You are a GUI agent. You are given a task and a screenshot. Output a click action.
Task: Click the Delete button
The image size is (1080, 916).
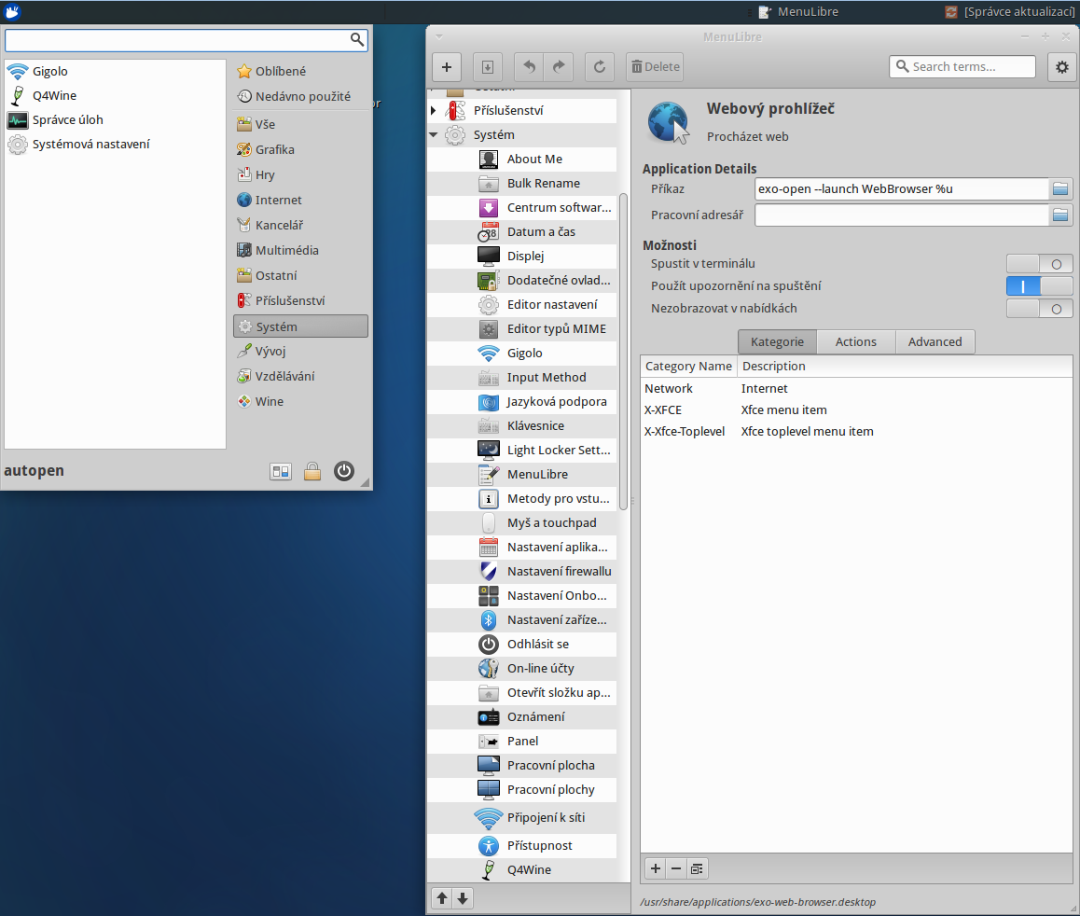click(x=655, y=67)
